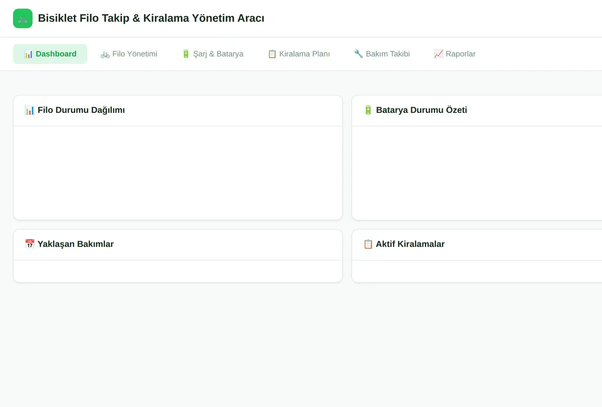This screenshot has width=602, height=407.
Task: Click the Aktif Kiralamalar heading
Action: point(404,244)
